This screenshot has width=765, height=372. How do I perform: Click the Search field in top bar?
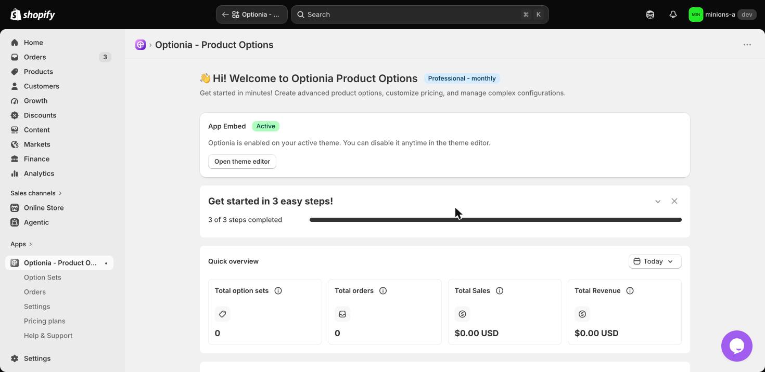pyautogui.click(x=420, y=15)
